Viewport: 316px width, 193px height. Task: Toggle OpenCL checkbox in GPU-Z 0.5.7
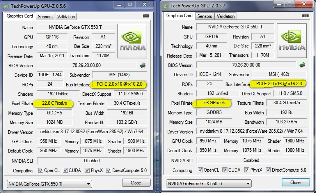click(x=200, y=170)
